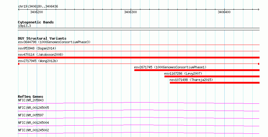
Task: Click the 19p13.3 band label
Action: [x=24, y=26]
